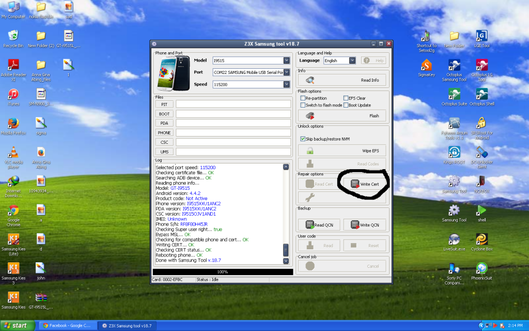Image resolution: width=529 pixels, height=331 pixels.
Task: Select the Recycle Bin icon
Action: point(13,39)
